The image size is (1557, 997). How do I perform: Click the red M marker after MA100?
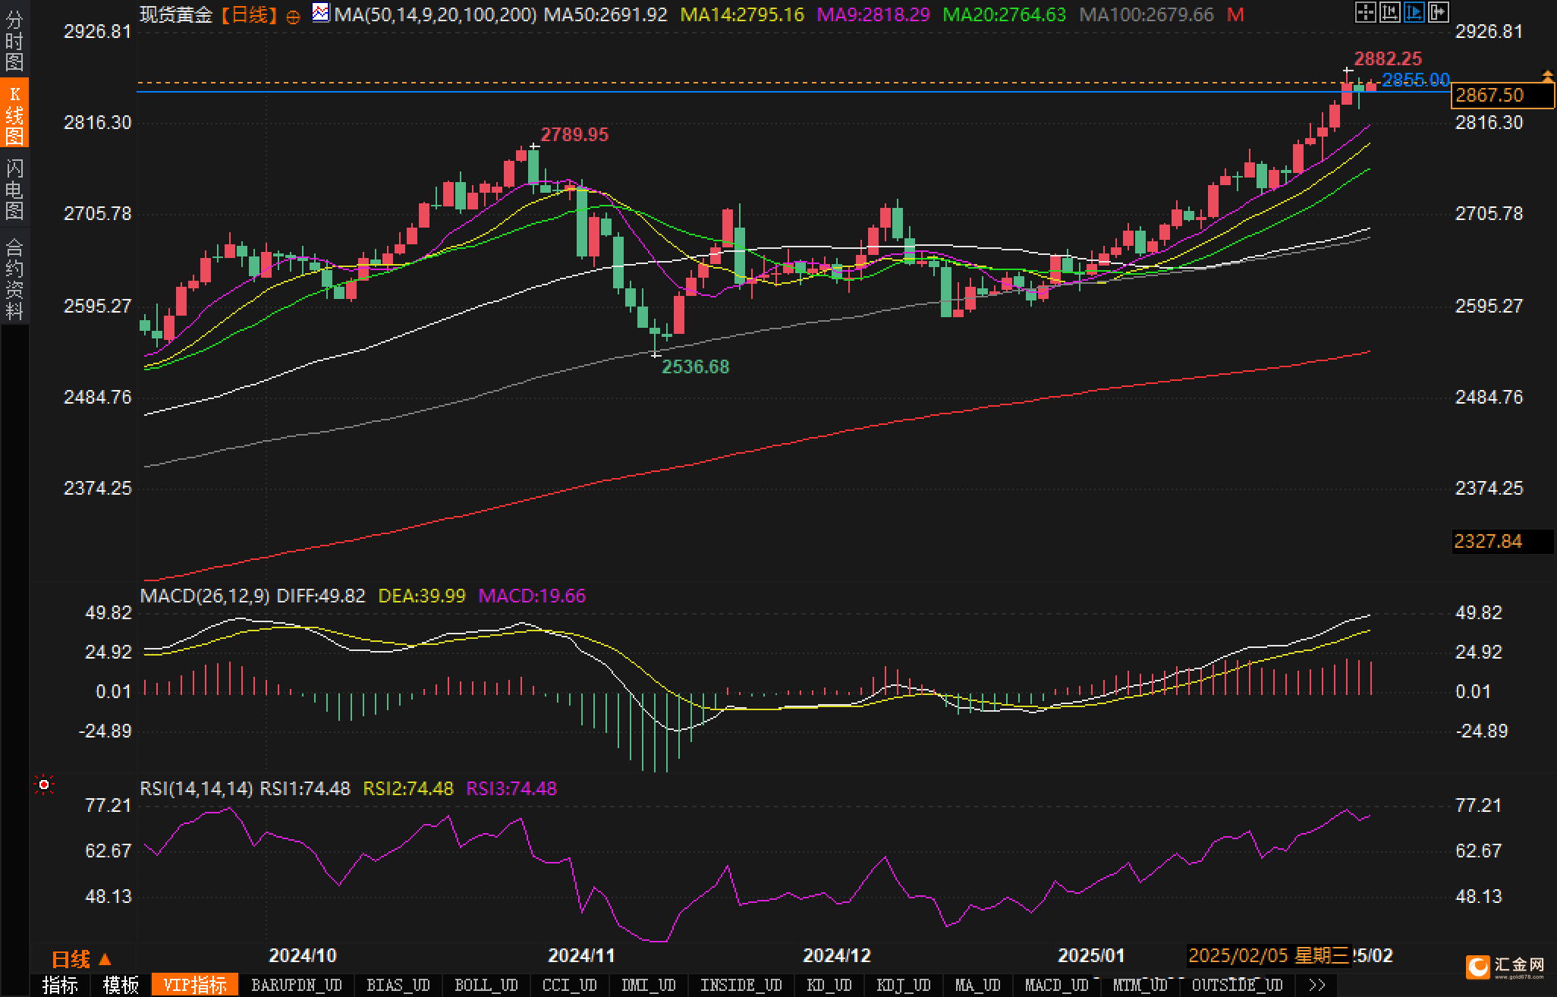1235,14
